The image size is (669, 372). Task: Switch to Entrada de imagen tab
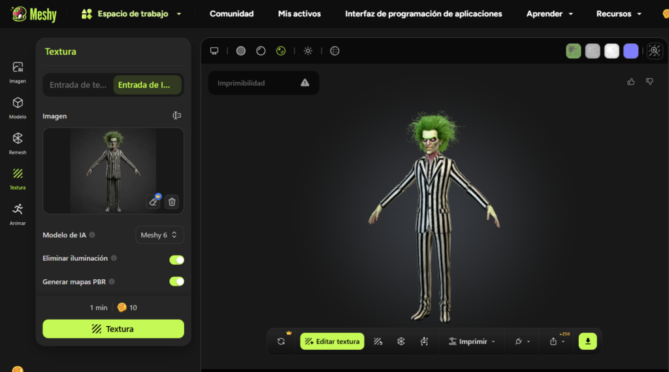tap(147, 84)
